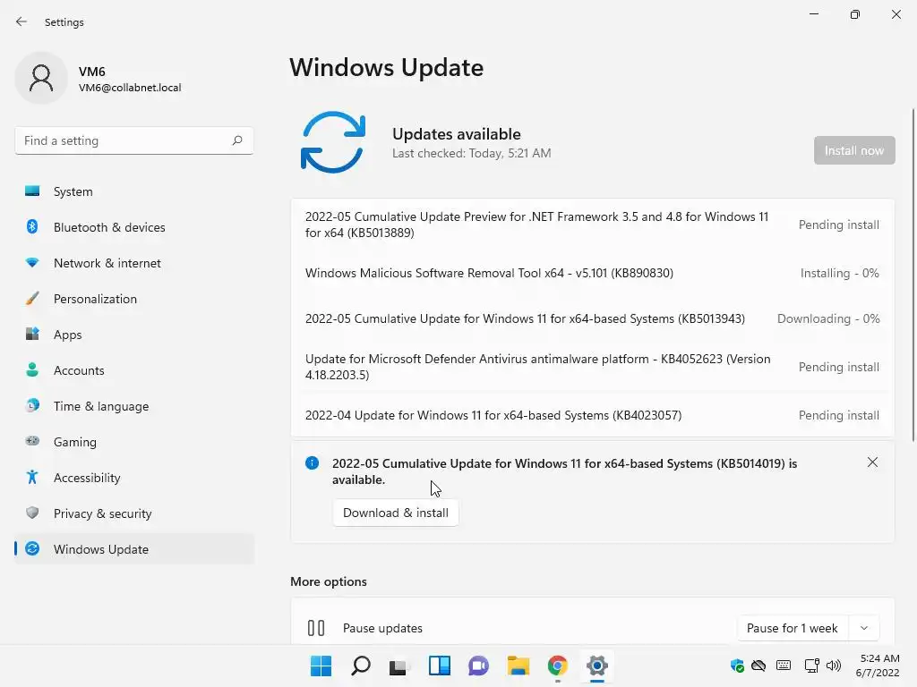
Task: Click the Accessibility figure icon
Action: tap(32, 478)
